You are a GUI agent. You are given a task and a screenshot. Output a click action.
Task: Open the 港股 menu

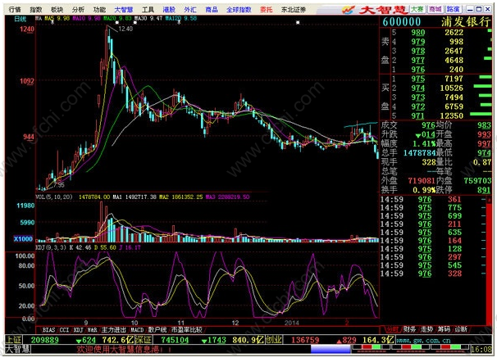tap(169, 10)
